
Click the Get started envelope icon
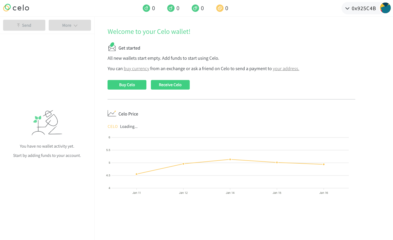(112, 47)
